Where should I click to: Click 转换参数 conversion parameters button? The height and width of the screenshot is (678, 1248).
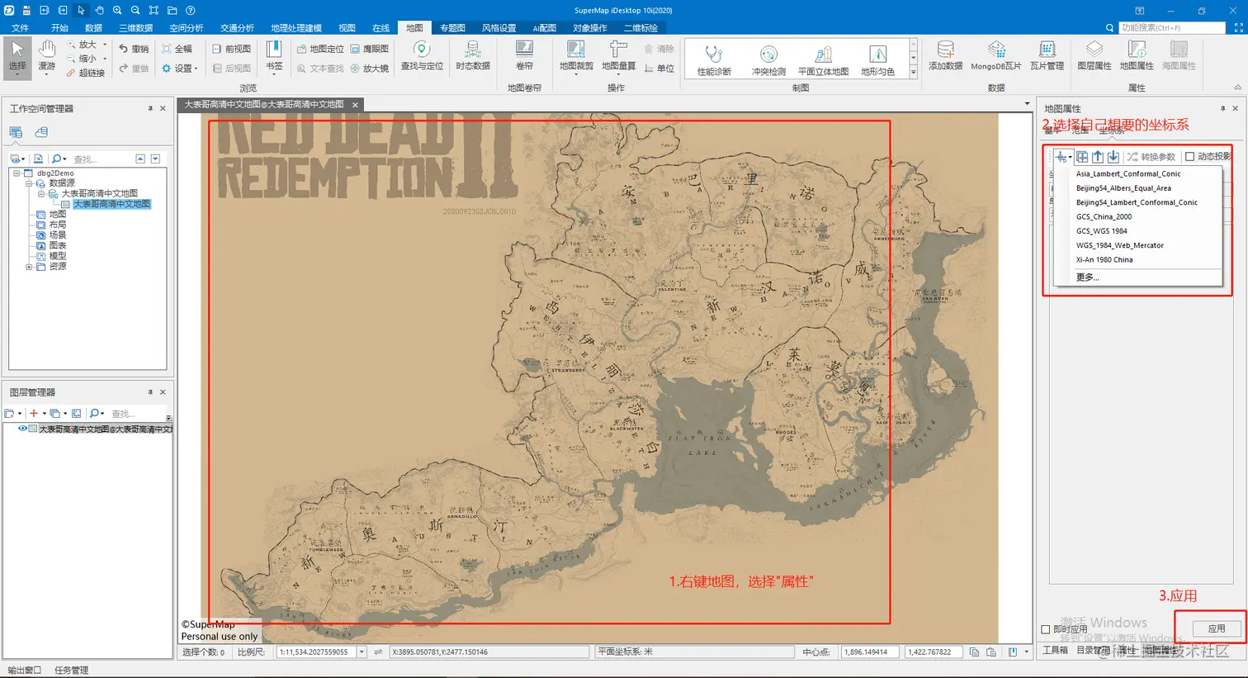(x=1151, y=156)
